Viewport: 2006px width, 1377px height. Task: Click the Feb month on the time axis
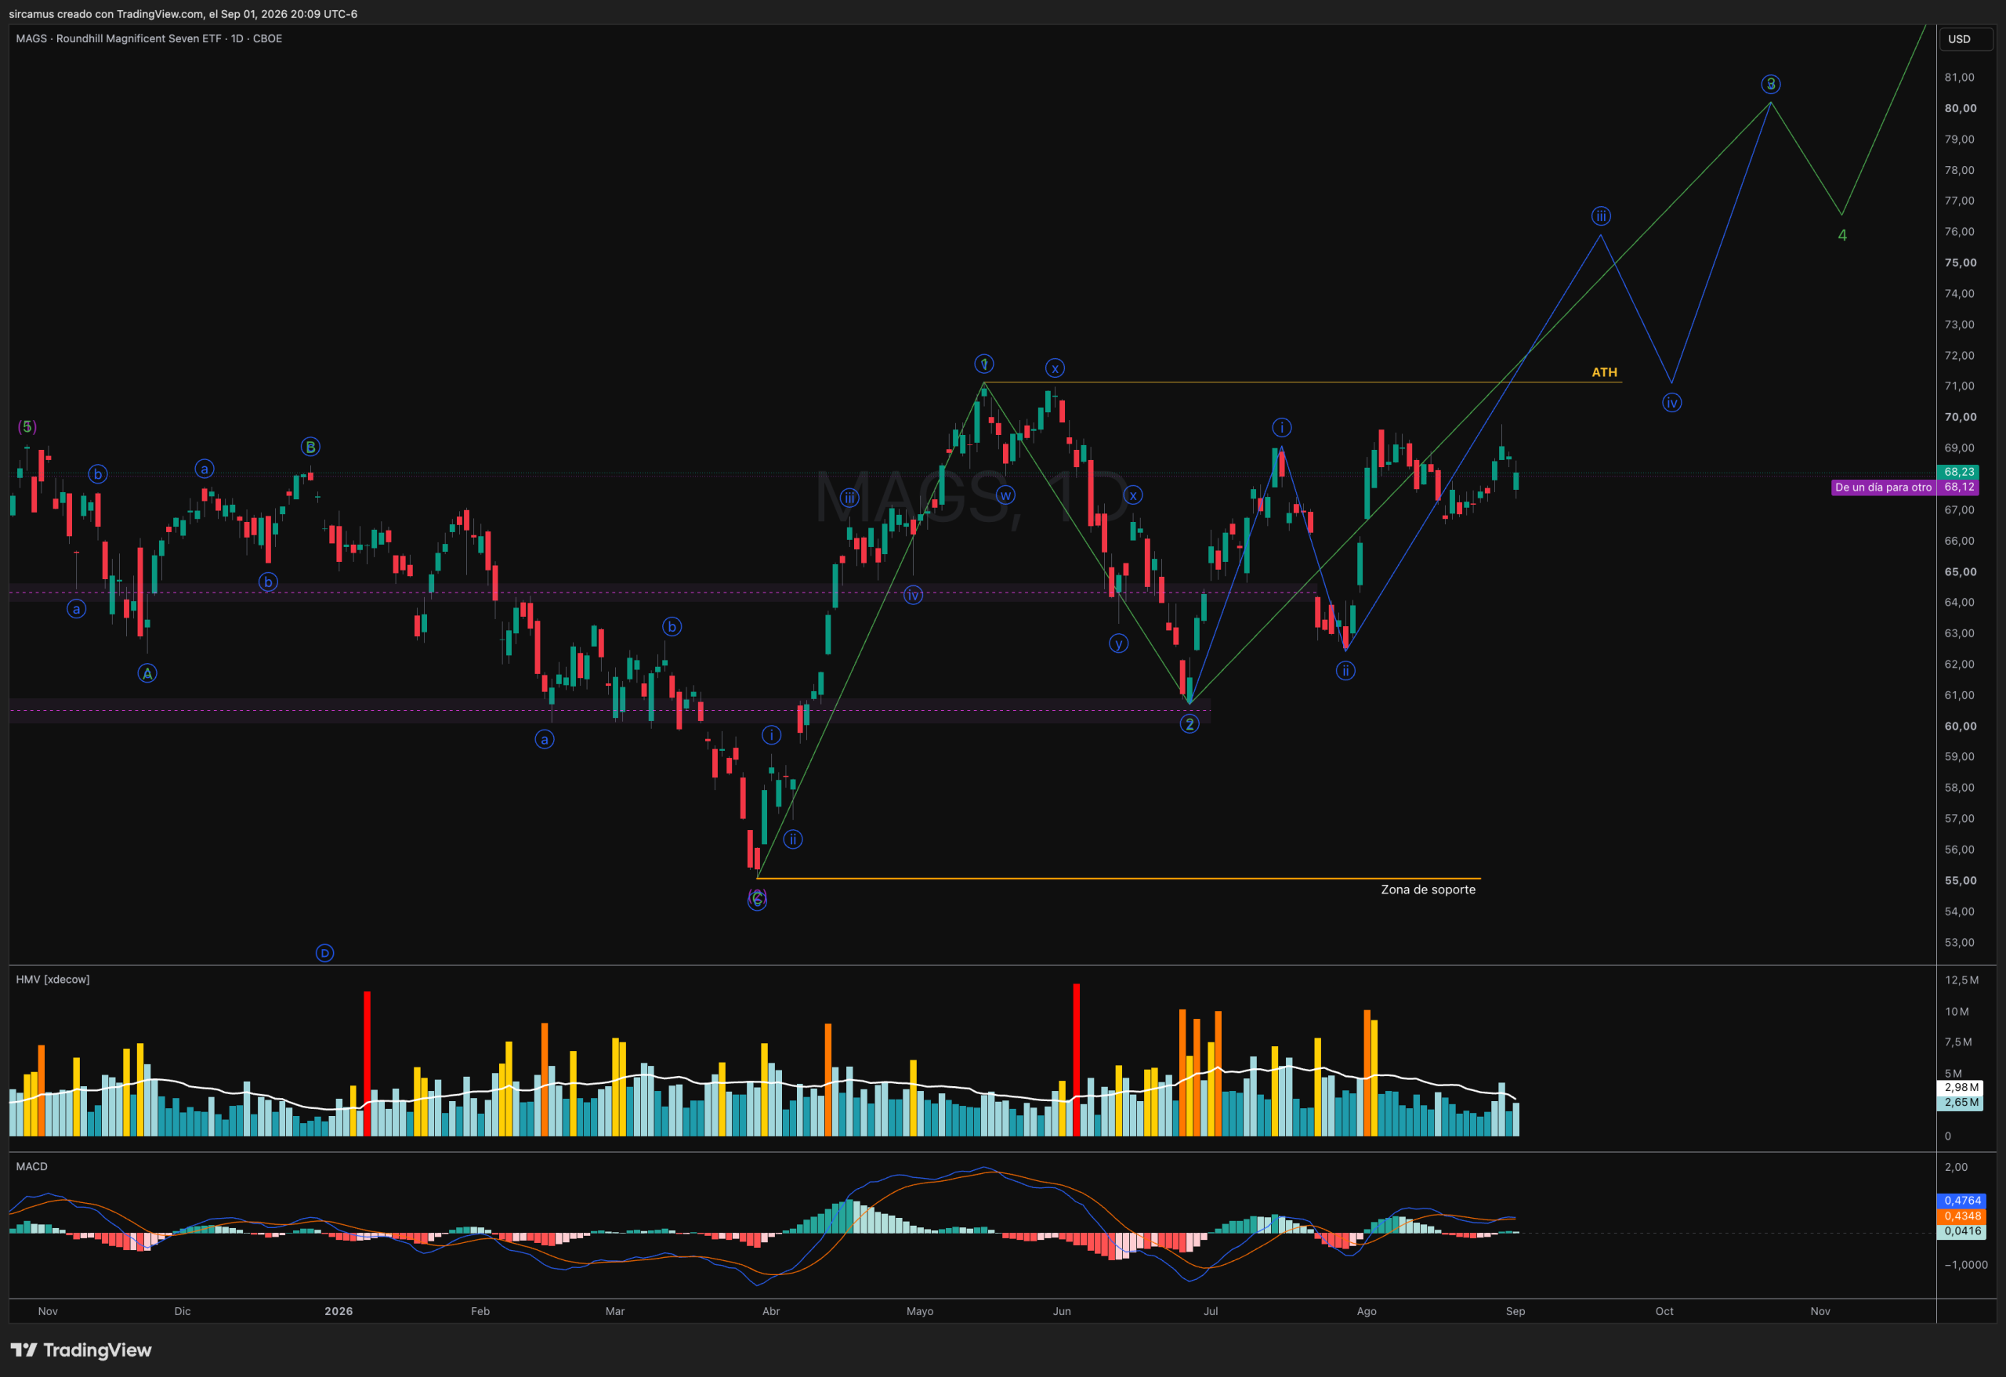[x=480, y=1311]
